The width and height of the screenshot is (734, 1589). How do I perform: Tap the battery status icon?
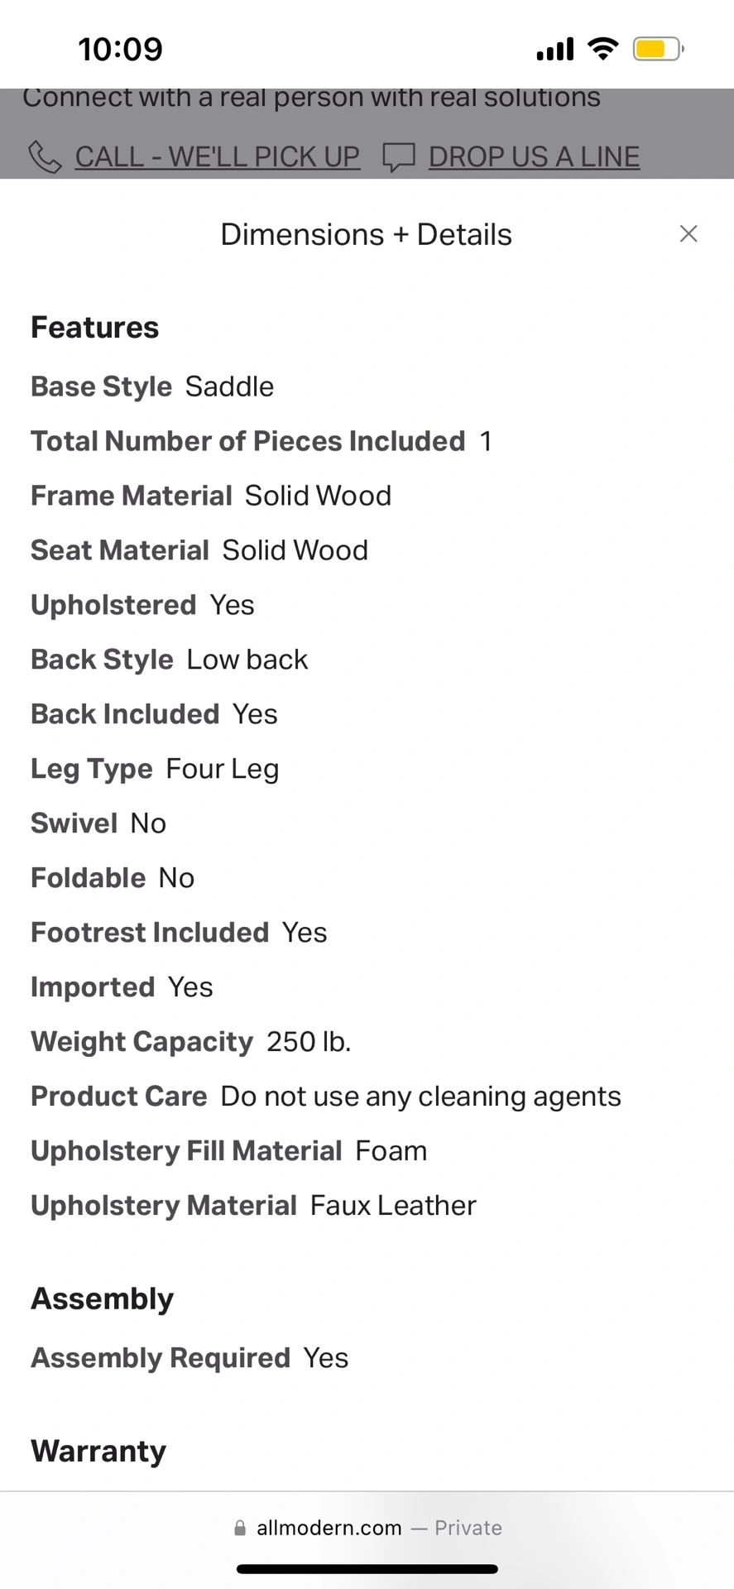tap(658, 49)
